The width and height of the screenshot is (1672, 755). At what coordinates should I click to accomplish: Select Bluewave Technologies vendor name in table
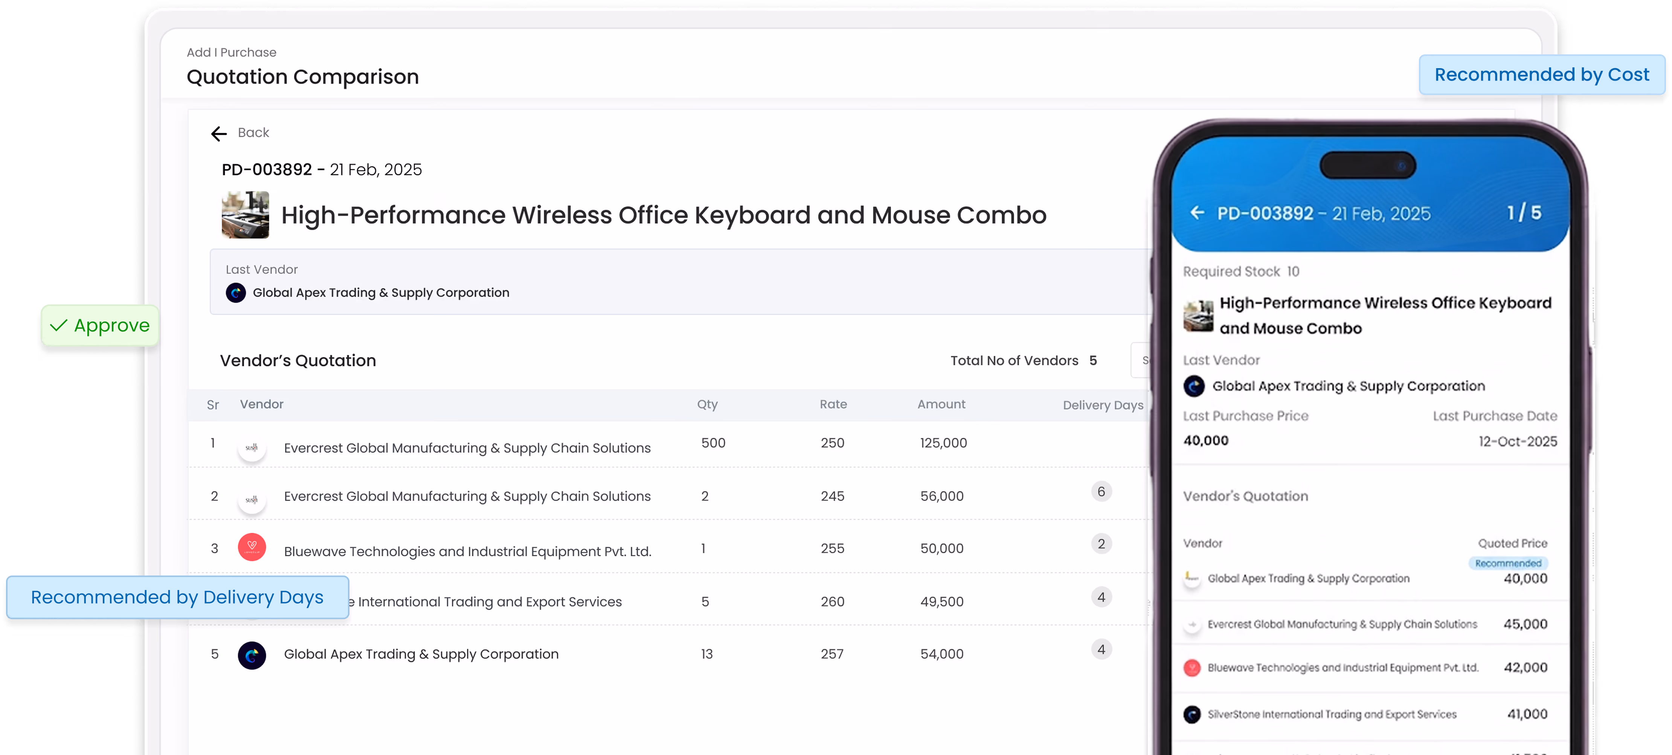coord(467,551)
